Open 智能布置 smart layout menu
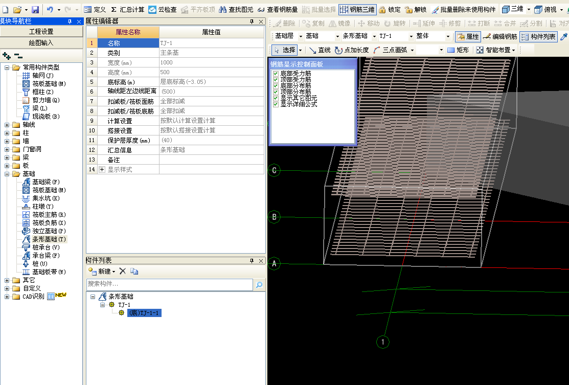Image resolution: width=569 pixels, height=385 pixels. click(x=496, y=50)
